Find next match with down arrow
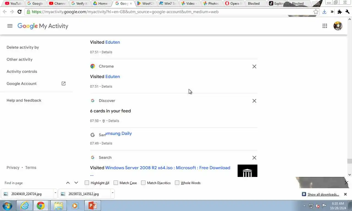This screenshot has width=352, height=211. 76,183
